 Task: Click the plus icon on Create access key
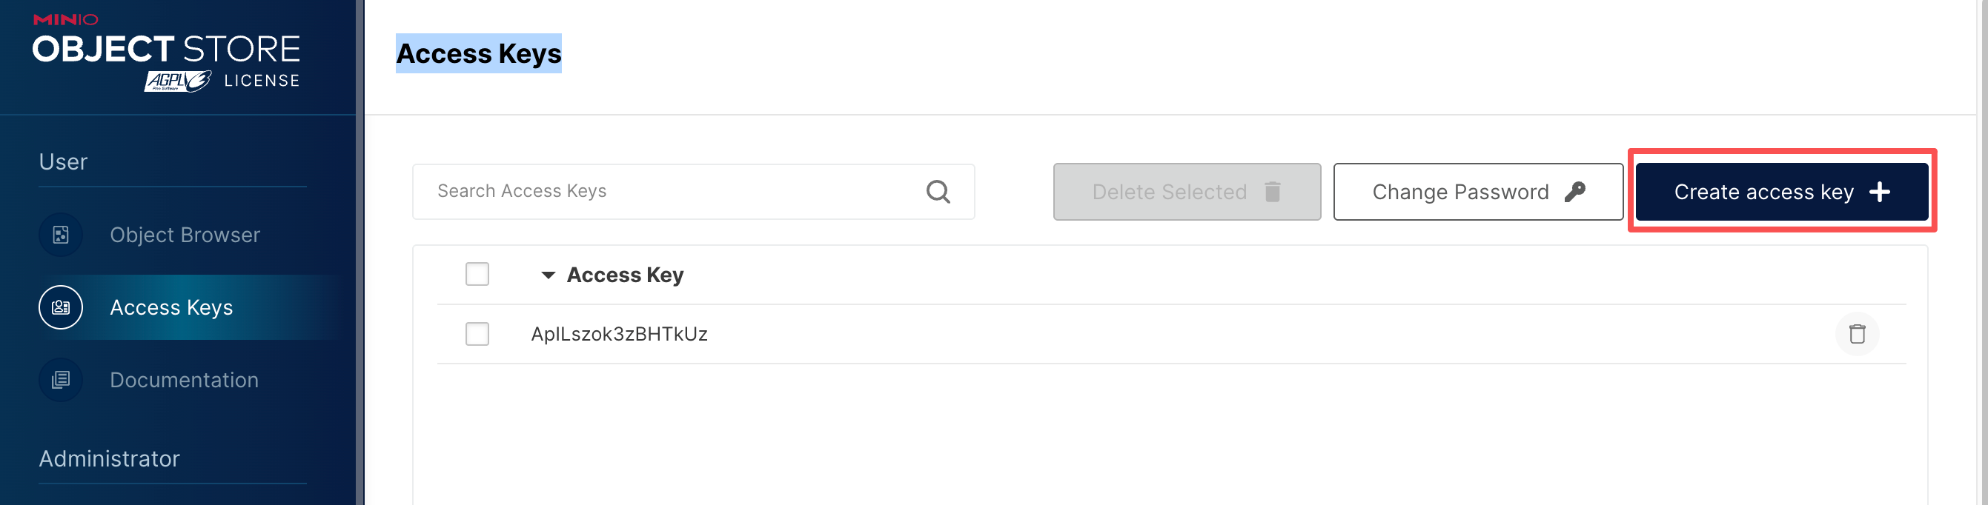pos(1880,192)
